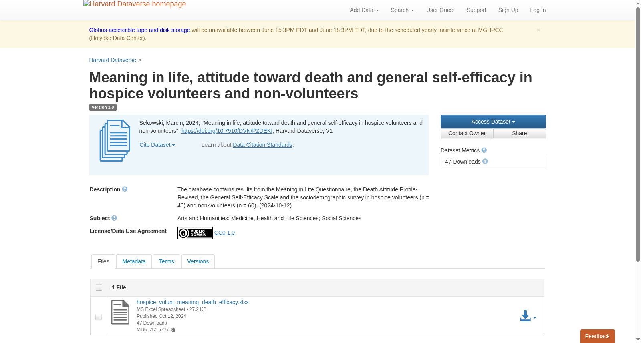Select all files checkbox in header
Screen dimensions: 641x343
click(99, 287)
